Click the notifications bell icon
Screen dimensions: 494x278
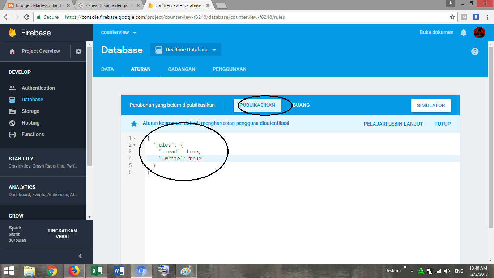tap(463, 32)
